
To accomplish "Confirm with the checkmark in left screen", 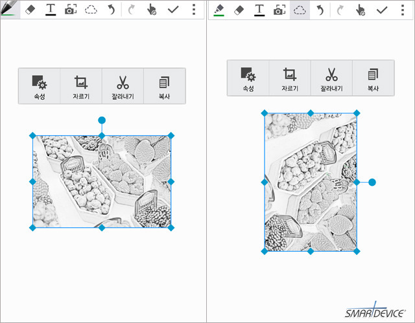I will [x=173, y=10].
